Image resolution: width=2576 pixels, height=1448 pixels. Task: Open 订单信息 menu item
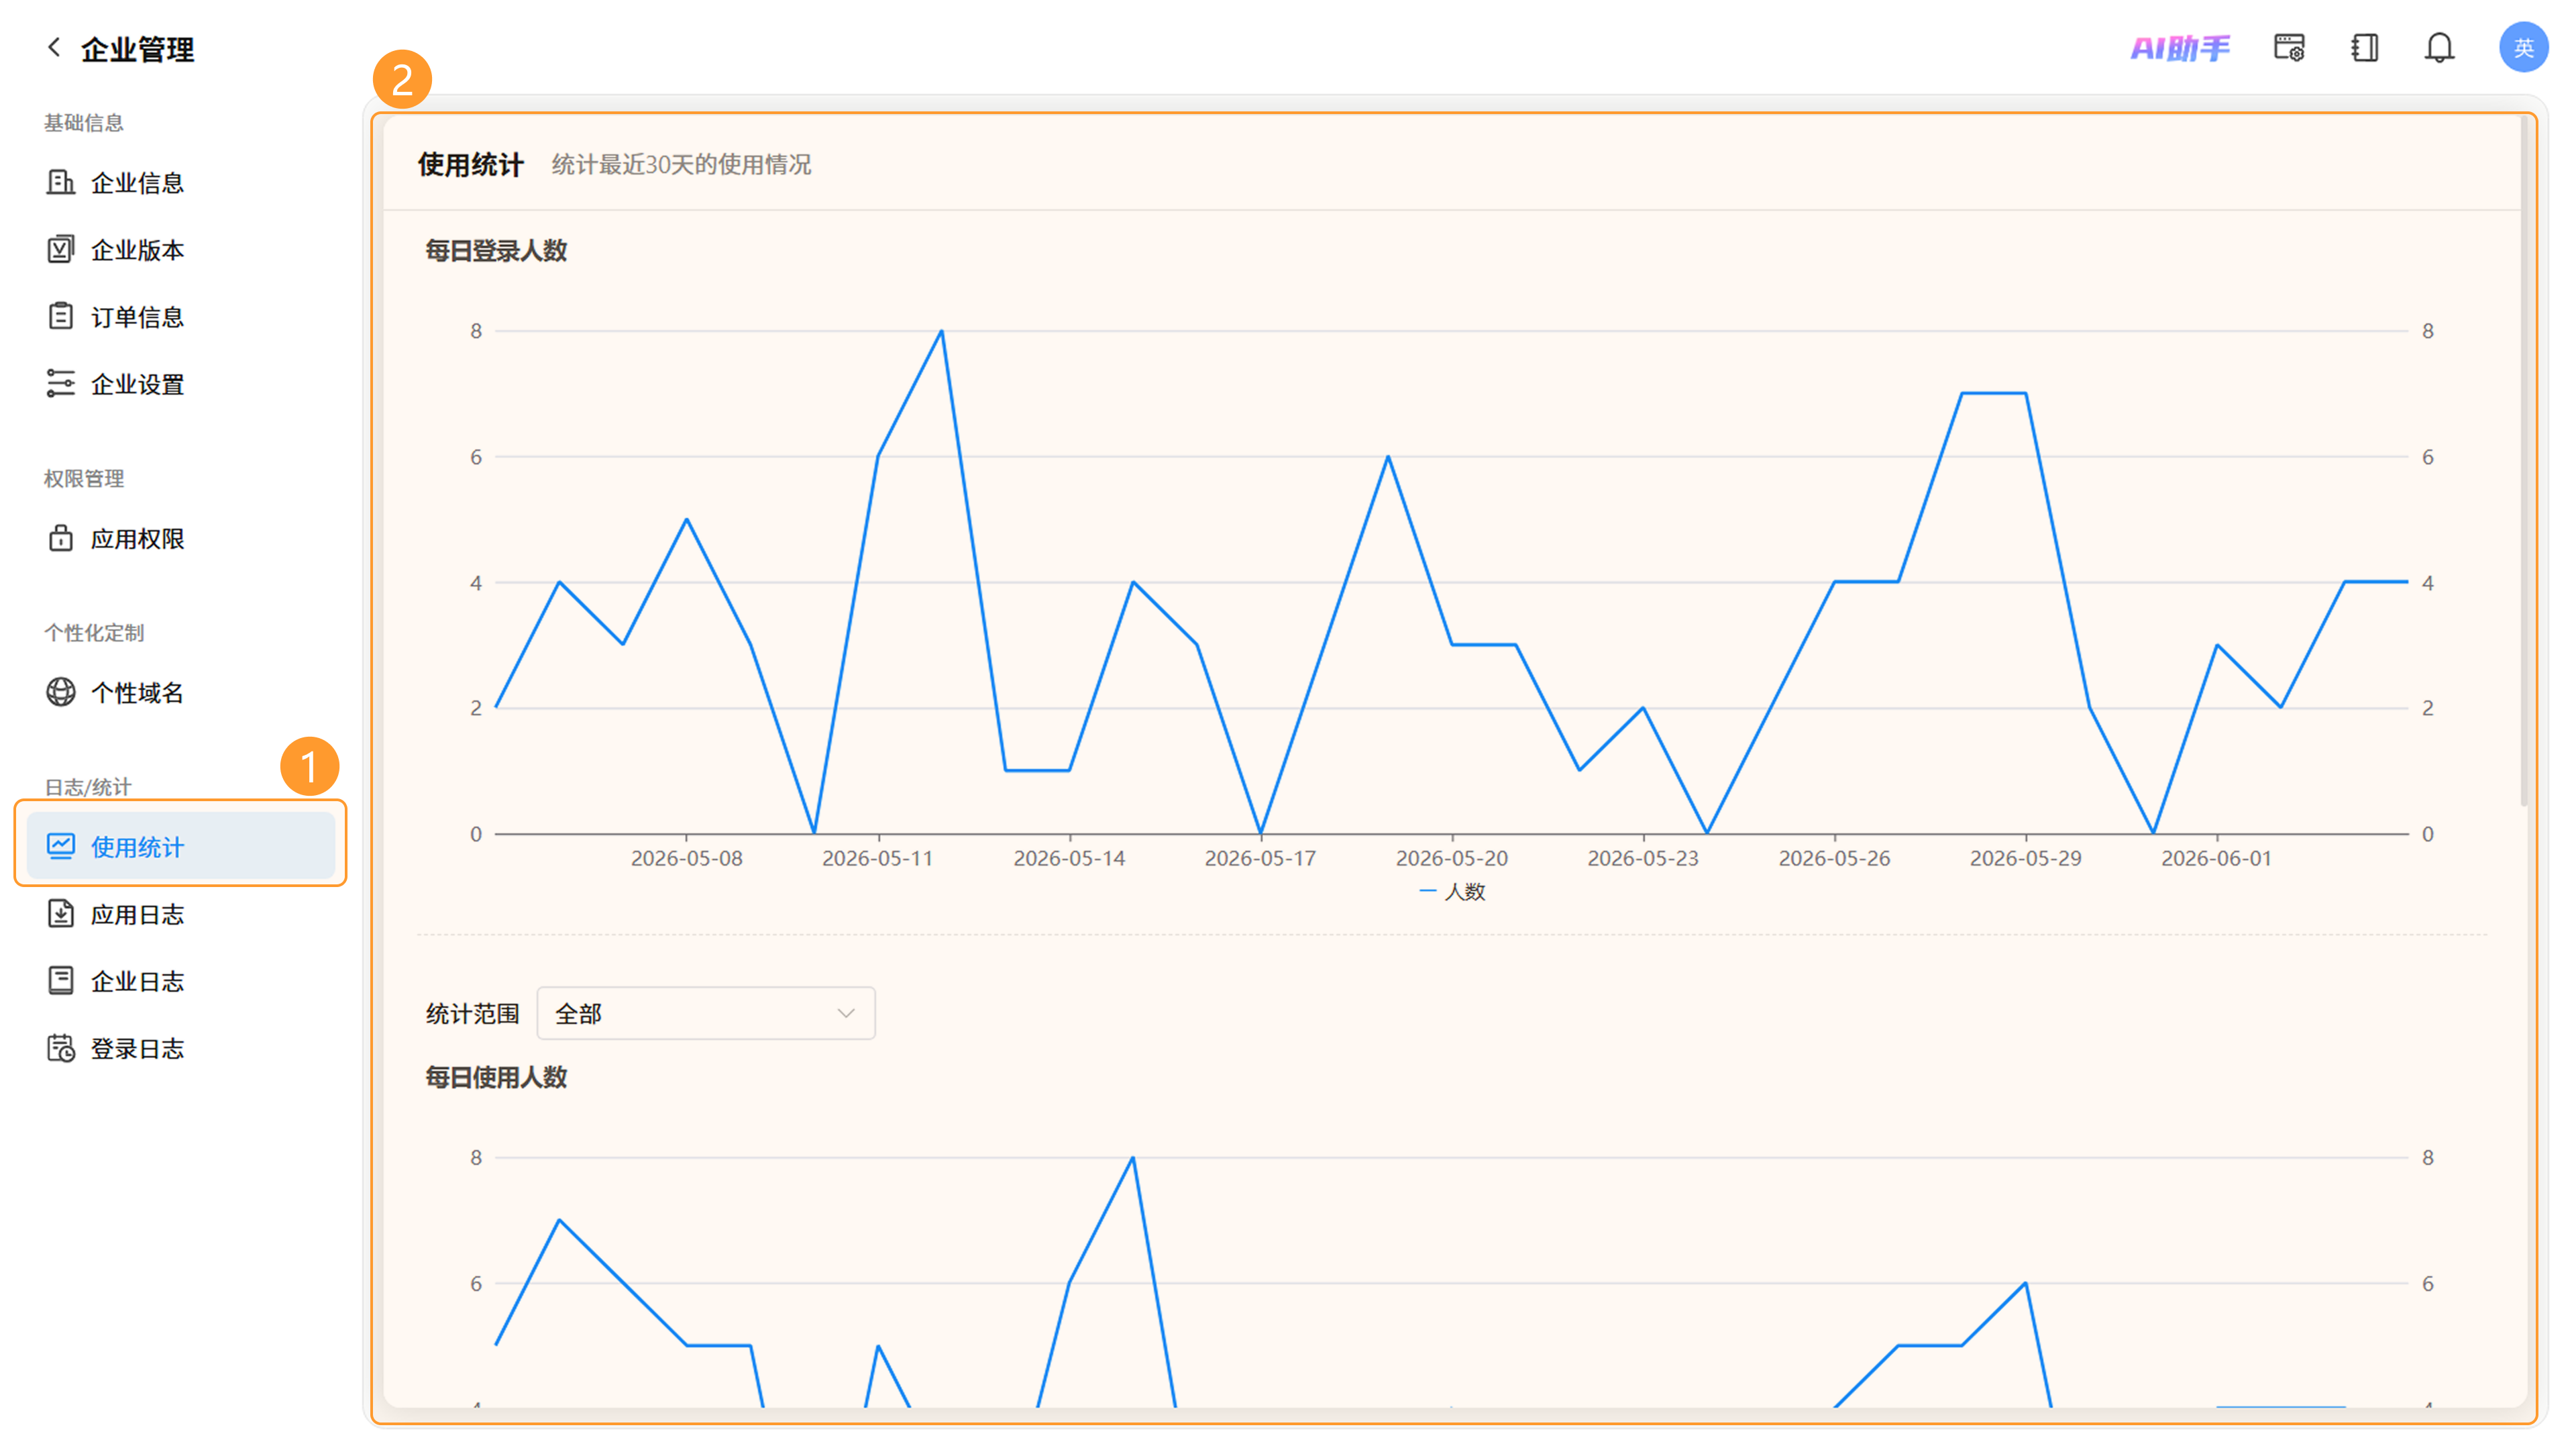click(x=180, y=316)
